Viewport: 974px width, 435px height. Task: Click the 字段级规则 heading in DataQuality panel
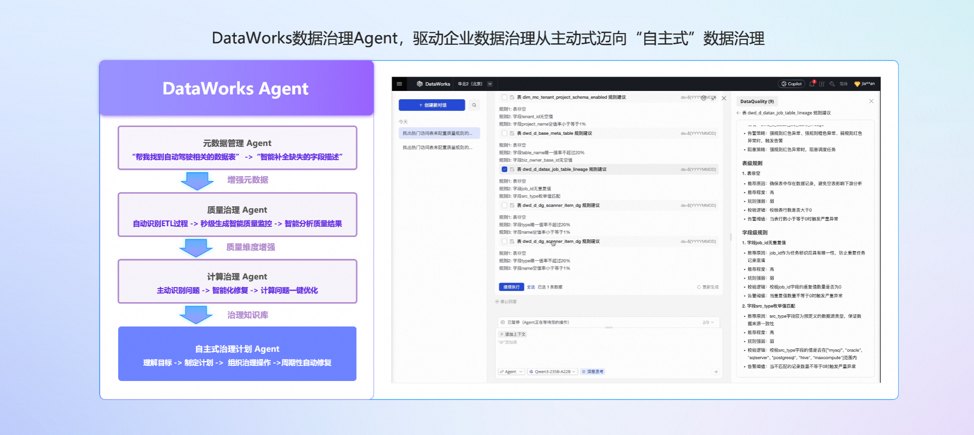755,233
